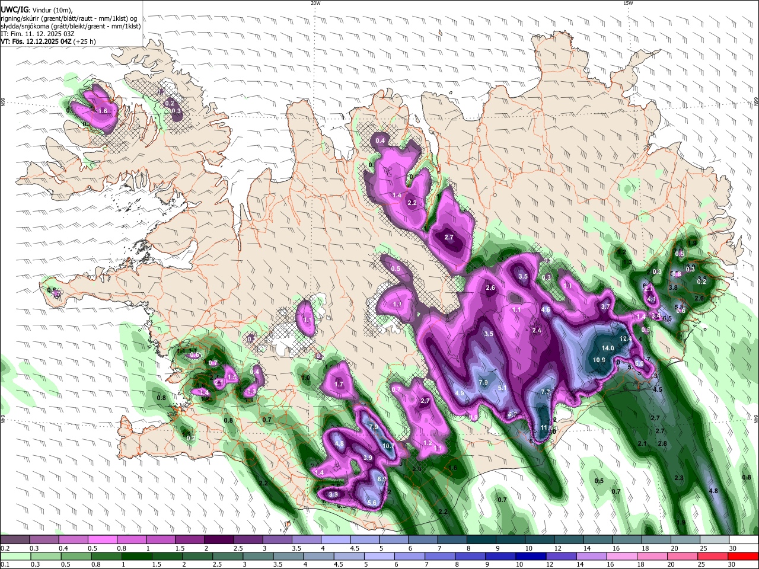
Task: Click the '2.4' precipitation value on the map
Action: (537, 330)
